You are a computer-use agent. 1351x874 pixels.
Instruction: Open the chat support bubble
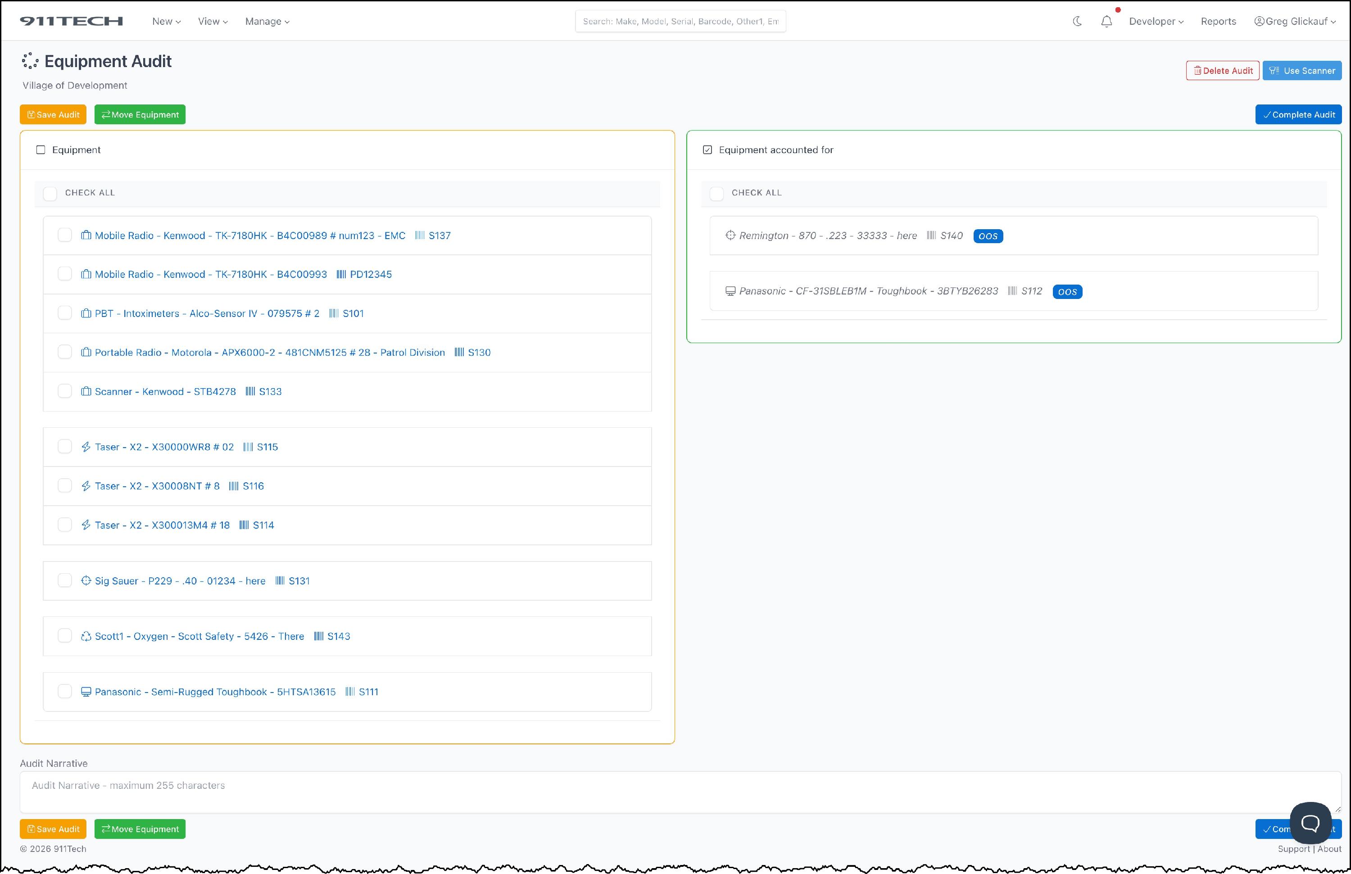(x=1310, y=823)
